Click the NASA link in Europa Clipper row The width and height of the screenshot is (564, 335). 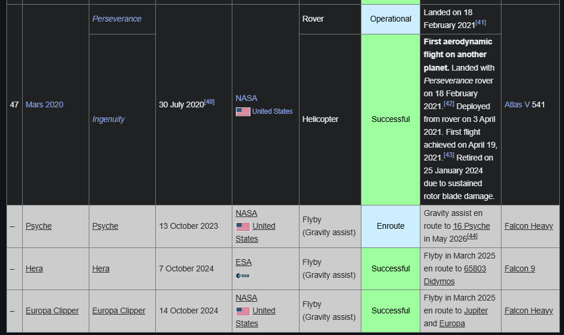(x=246, y=298)
